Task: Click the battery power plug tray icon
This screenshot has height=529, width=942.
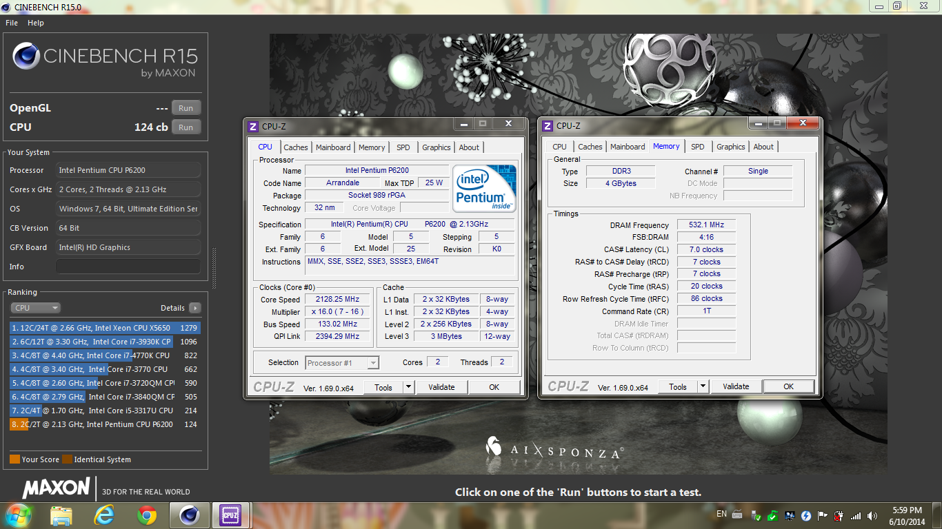Action: [x=839, y=515]
